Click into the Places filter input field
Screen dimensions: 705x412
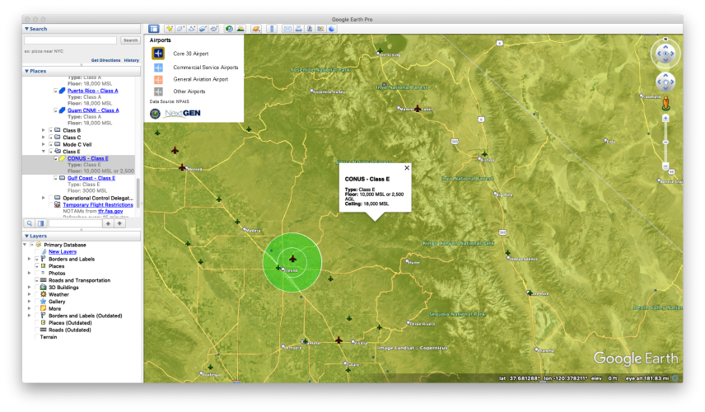coord(75,223)
